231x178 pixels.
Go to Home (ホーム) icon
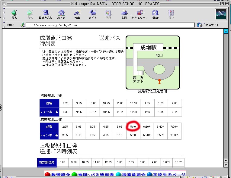[61, 14]
